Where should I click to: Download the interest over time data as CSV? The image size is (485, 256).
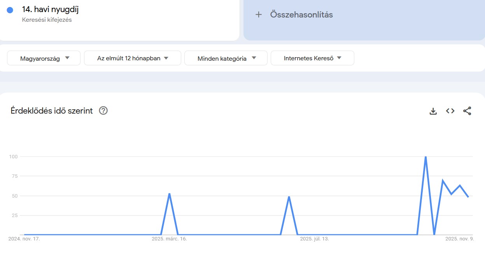click(x=433, y=111)
